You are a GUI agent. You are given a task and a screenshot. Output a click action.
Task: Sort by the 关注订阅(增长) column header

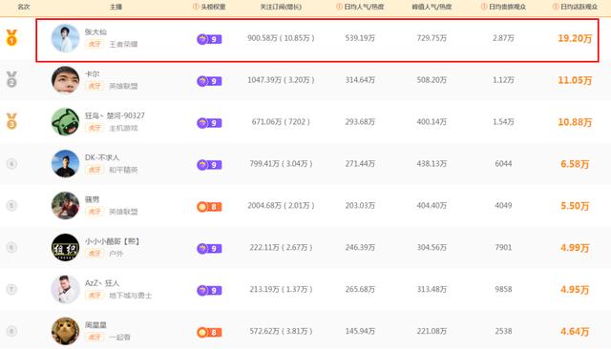(281, 7)
